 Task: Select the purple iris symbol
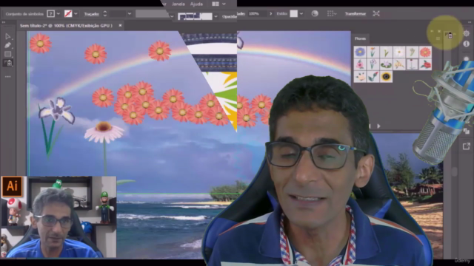373,64
